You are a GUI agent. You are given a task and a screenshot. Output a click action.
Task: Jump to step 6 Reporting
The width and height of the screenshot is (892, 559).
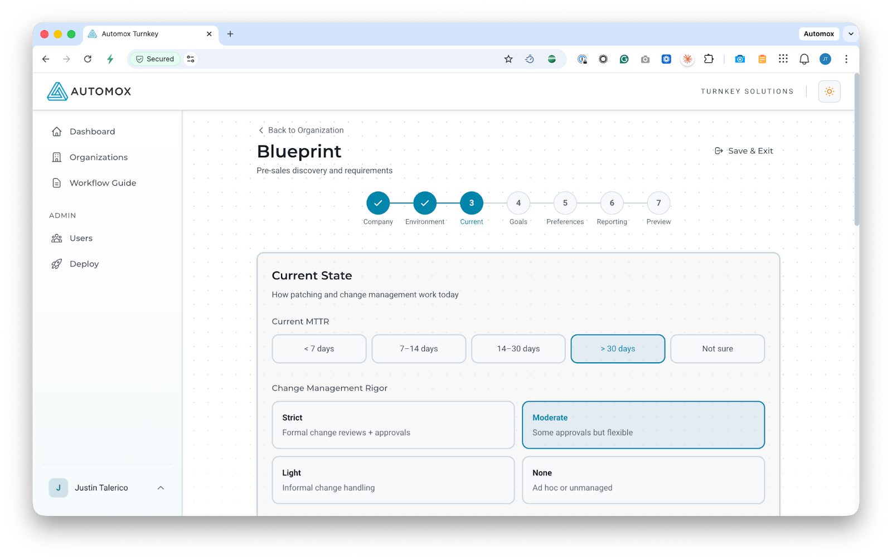(x=612, y=203)
